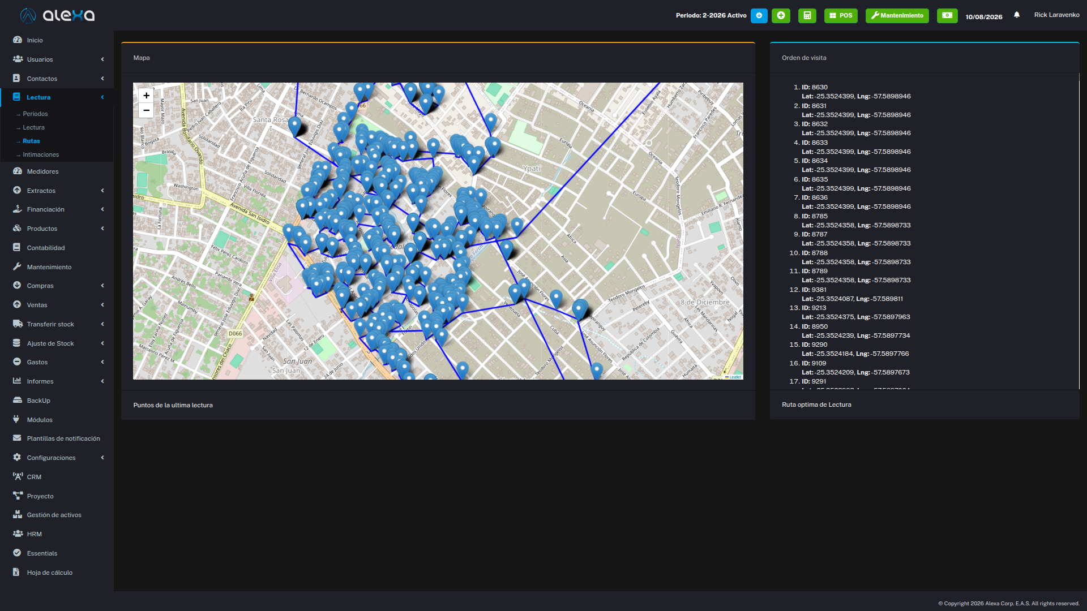Open the POS button
This screenshot has width=1087, height=611.
(841, 16)
